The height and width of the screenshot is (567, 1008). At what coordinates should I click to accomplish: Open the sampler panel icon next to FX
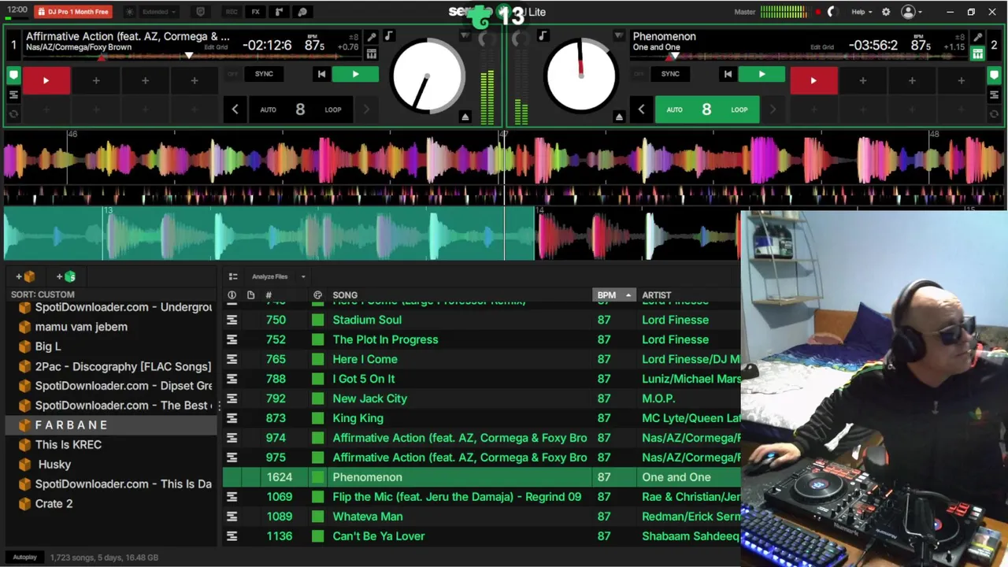(279, 12)
